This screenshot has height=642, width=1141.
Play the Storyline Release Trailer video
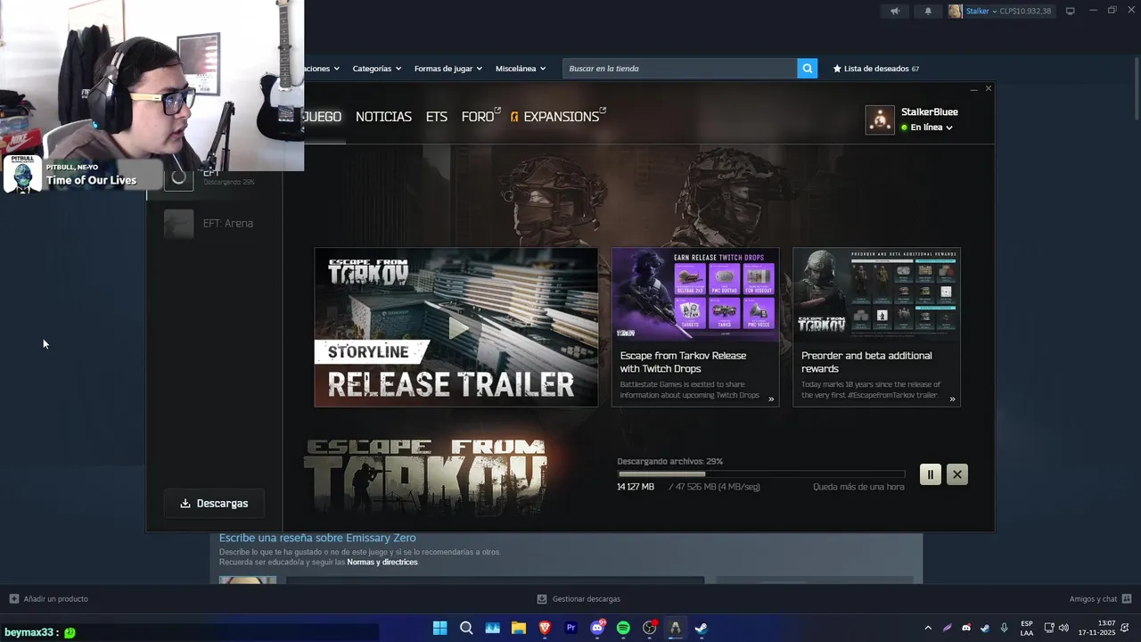click(456, 327)
